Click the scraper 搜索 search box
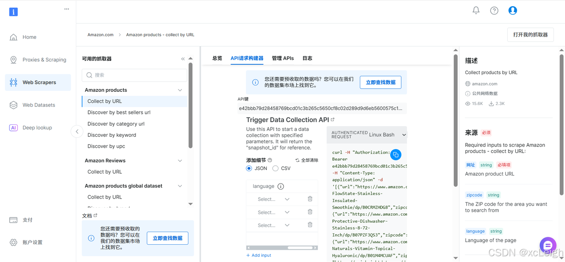 [x=135, y=75]
